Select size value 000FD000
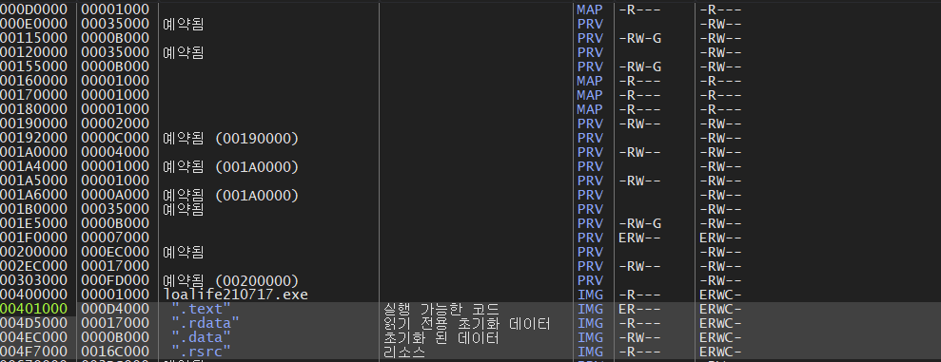941x362 pixels. tap(115, 280)
